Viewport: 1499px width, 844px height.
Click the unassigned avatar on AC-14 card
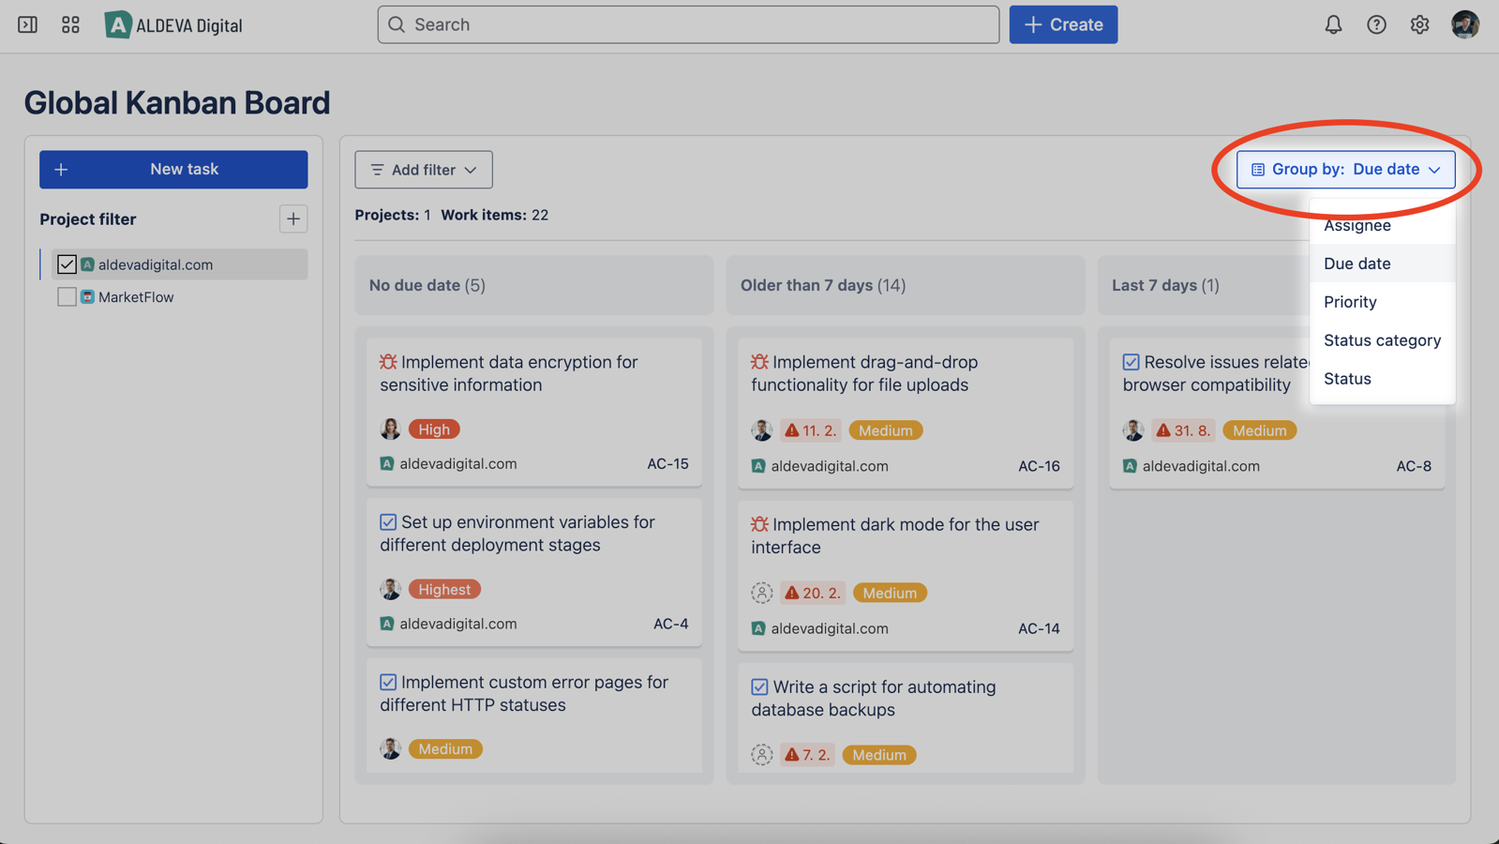pos(761,593)
